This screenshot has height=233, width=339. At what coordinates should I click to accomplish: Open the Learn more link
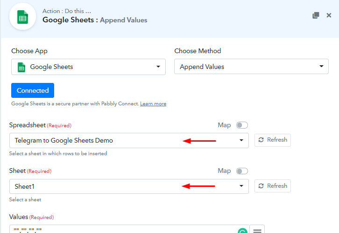click(x=153, y=104)
